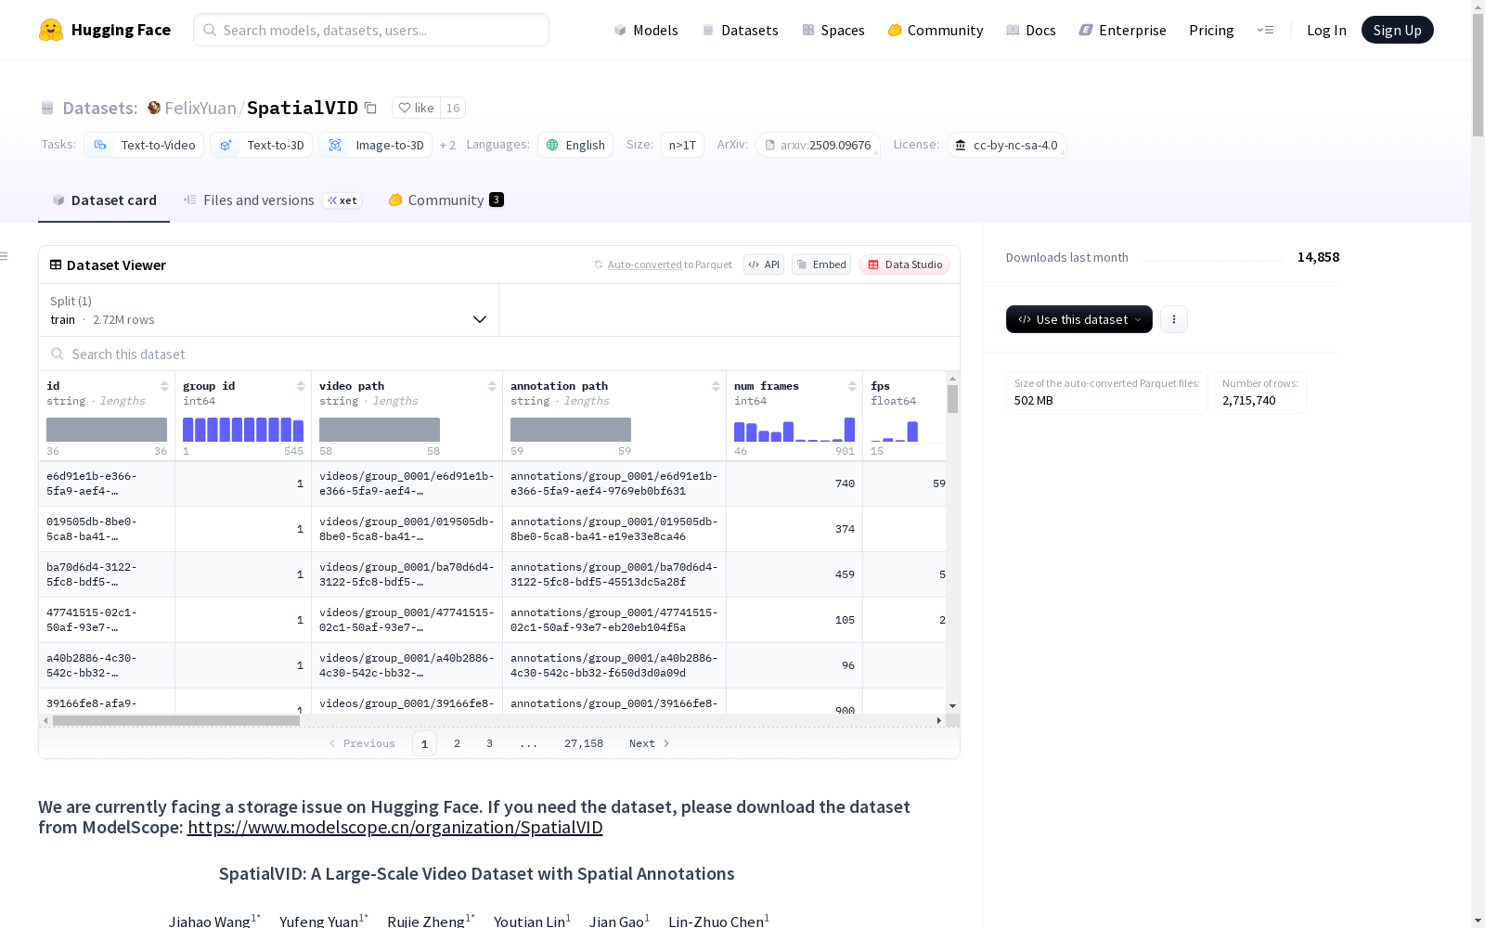Screen dimensions: 1485x928
Task: Switch to the Files and versions tab
Action: 272,200
